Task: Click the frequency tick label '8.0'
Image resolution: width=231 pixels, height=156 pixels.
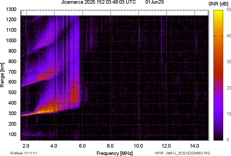Action: 110,146
